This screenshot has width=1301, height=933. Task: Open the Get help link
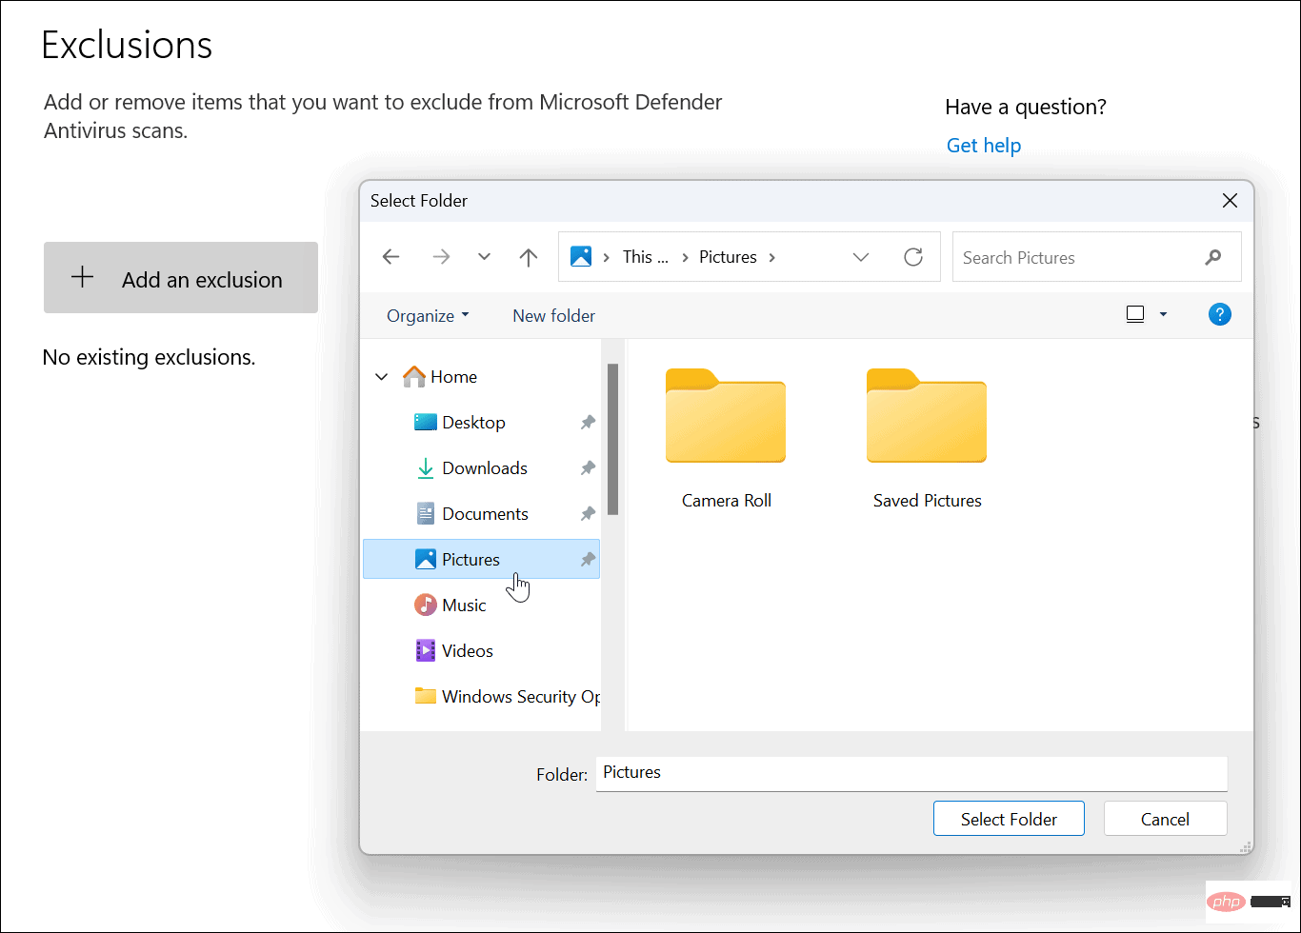click(x=983, y=145)
